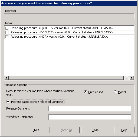This screenshot has width=138, height=137.
Task: Check the MDP procedure checkbox
Action: 7,37
